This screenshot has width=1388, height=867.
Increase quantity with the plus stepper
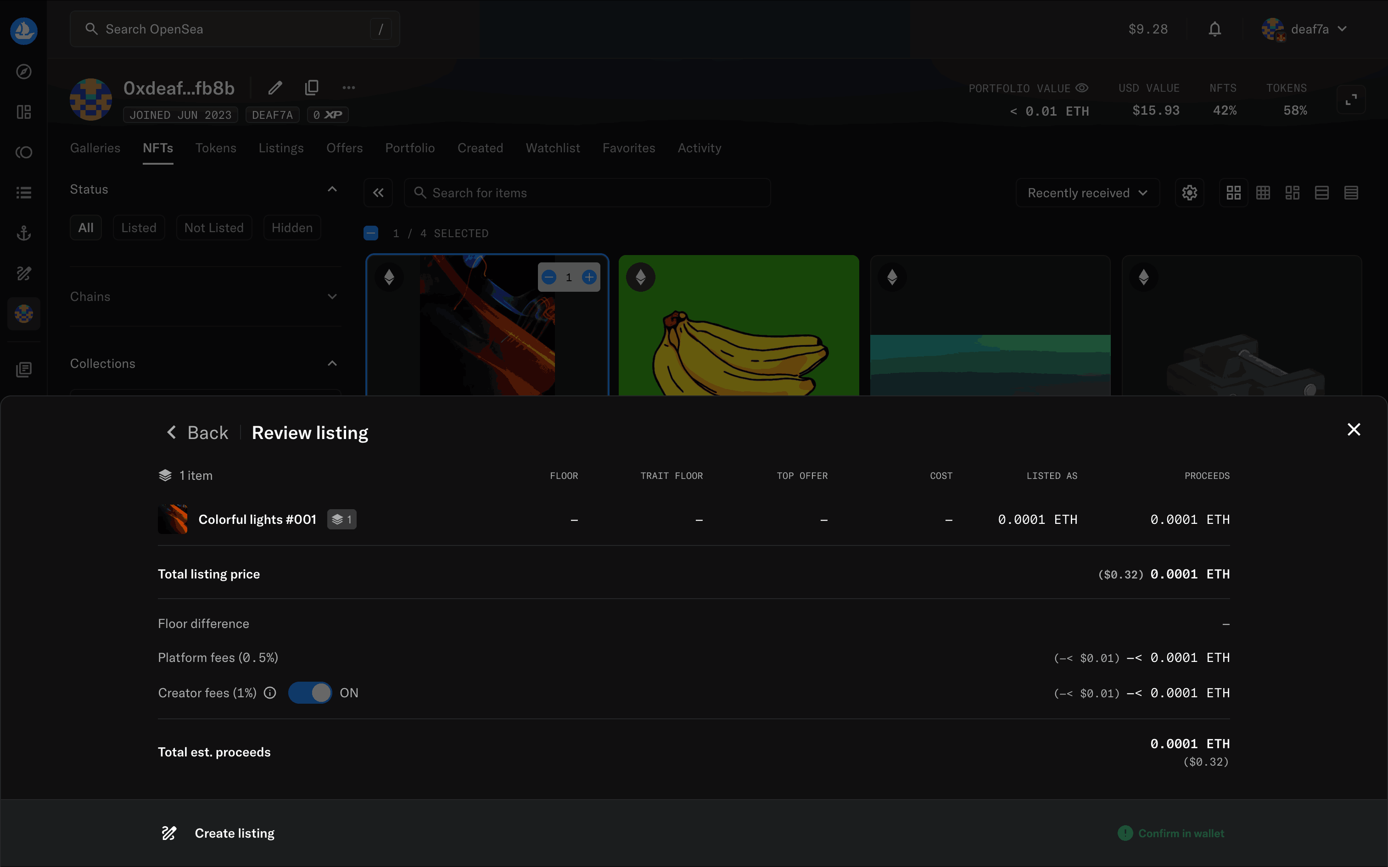point(589,278)
